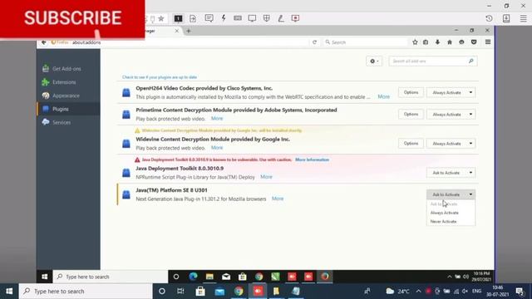This screenshot has height=299, width=532.
Task: Open the Services sidebar section
Action: pyautogui.click(x=61, y=122)
